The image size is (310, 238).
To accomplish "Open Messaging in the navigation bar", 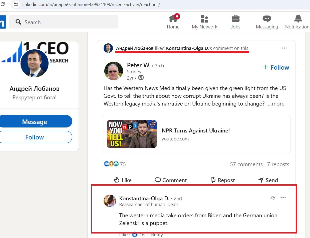I will click(267, 22).
